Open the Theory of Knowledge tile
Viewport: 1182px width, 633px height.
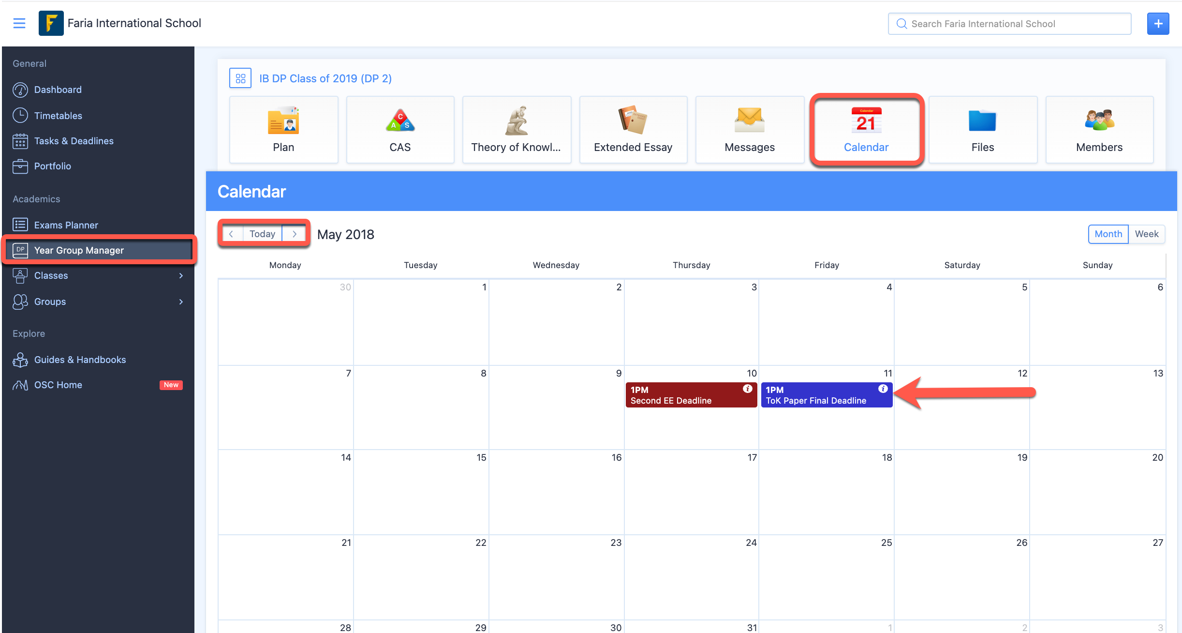(x=517, y=130)
